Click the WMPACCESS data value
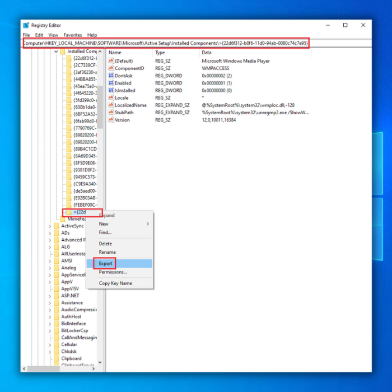The width and height of the screenshot is (392, 392). 216,68
